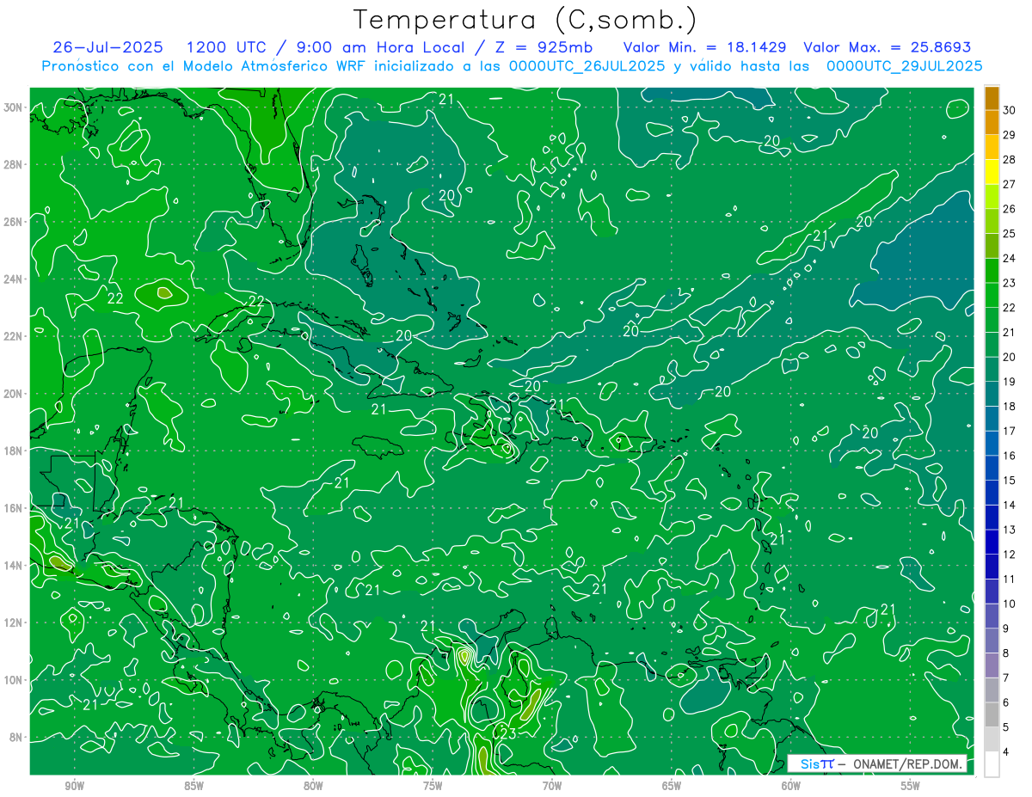Click the color scale number '29'
Viewport: 1032px width, 797px height.
point(1009,135)
